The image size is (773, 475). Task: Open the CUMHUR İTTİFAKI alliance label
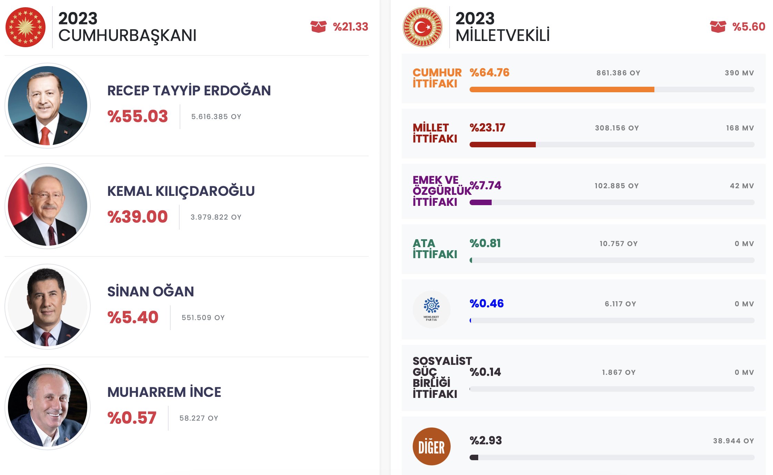coord(437,78)
